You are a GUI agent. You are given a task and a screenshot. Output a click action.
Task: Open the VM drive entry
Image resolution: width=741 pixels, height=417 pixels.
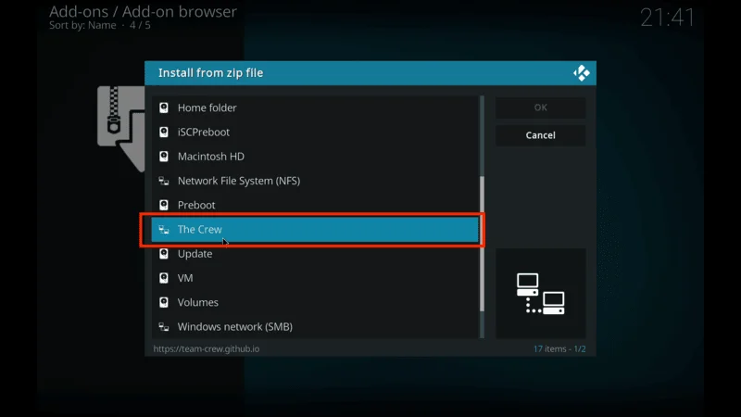(x=315, y=278)
